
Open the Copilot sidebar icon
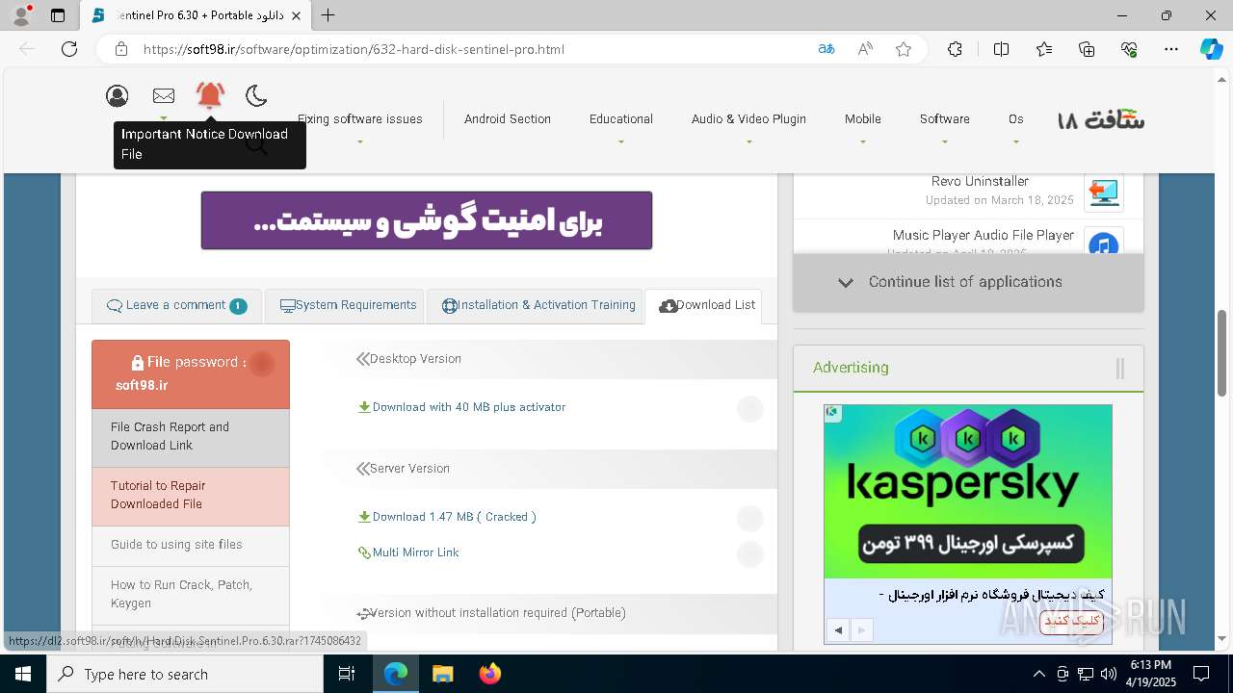point(1211,49)
